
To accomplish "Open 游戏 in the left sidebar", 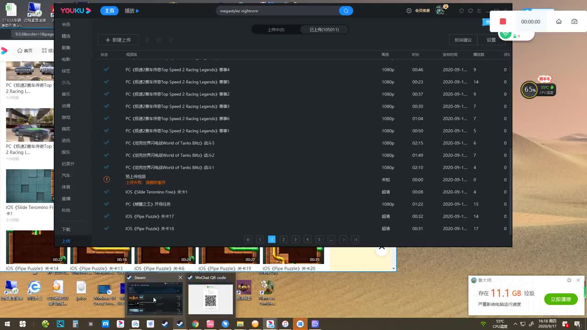I will click(66, 117).
